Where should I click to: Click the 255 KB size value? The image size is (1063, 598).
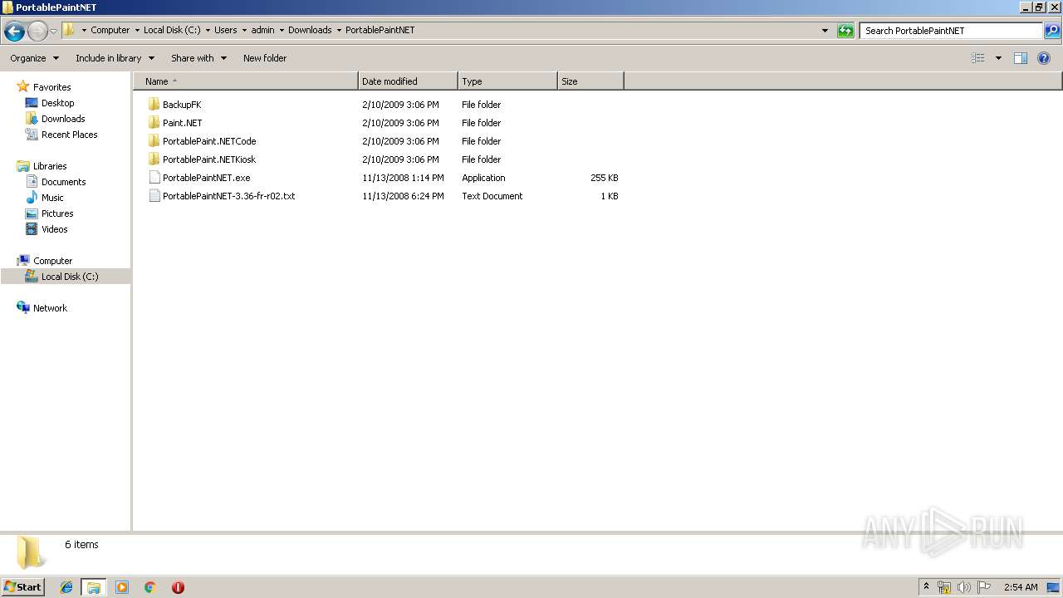[604, 178]
